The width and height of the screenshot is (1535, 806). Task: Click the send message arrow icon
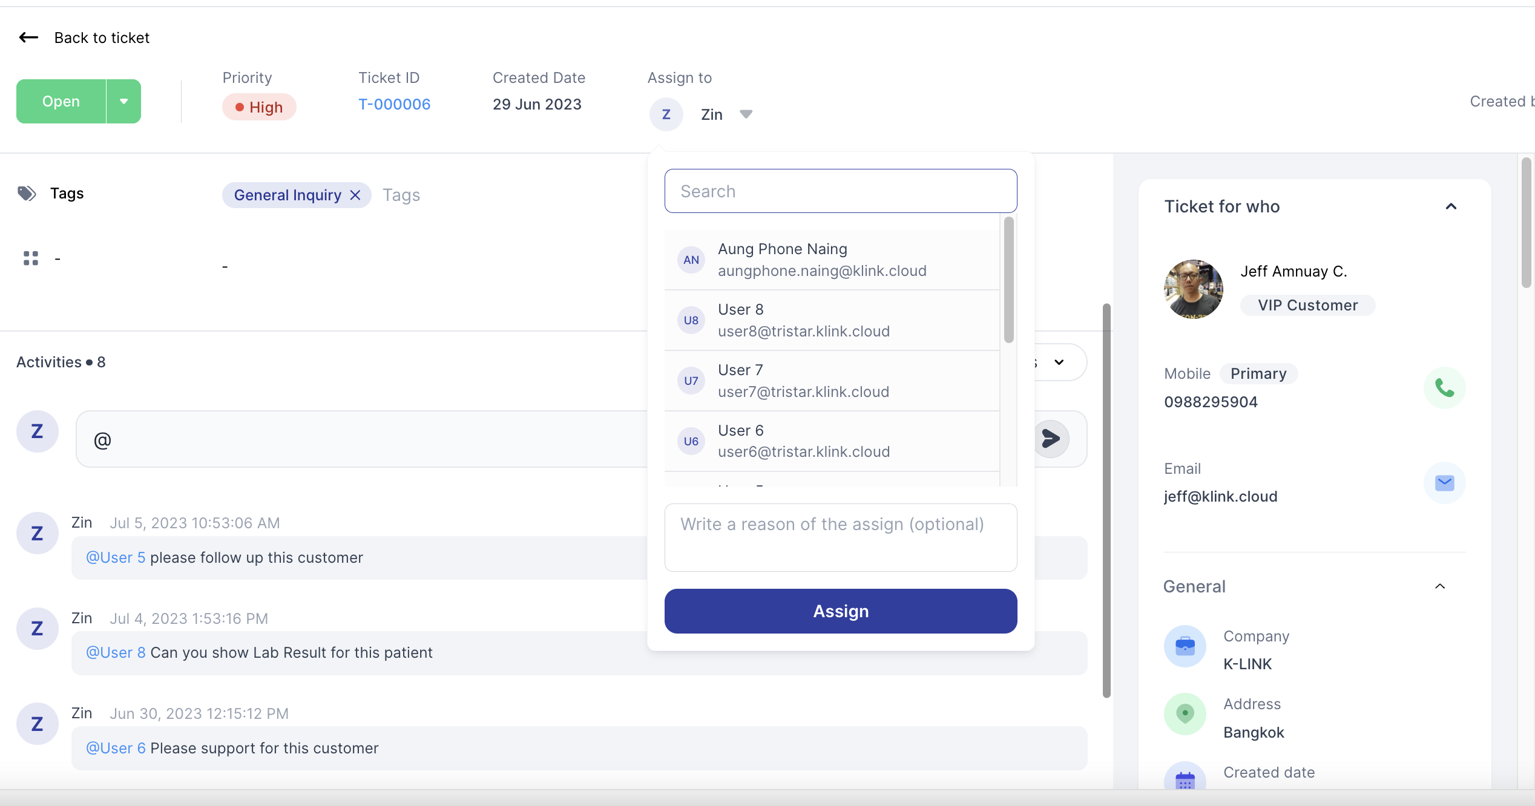(1051, 439)
